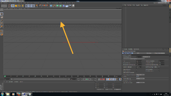171x96 pixels.
Task: Add a Camera object from toolbar
Action: pos(70,6)
